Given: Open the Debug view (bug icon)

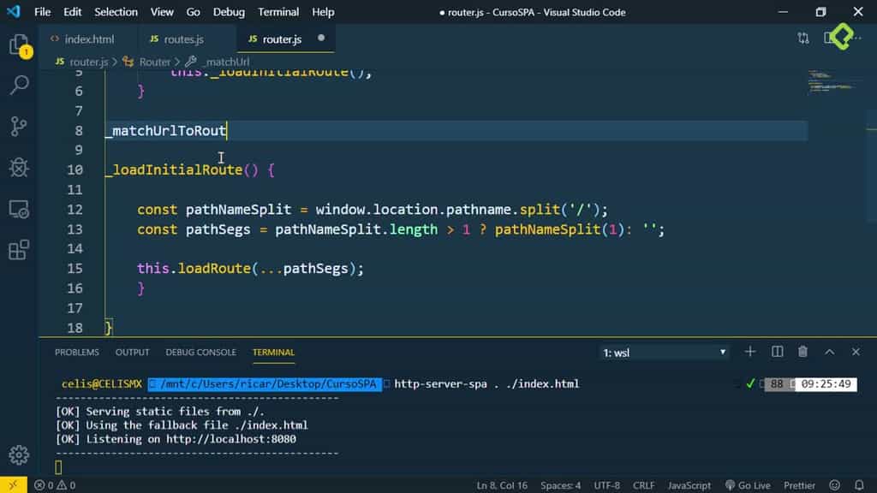Looking at the screenshot, I should 19,167.
